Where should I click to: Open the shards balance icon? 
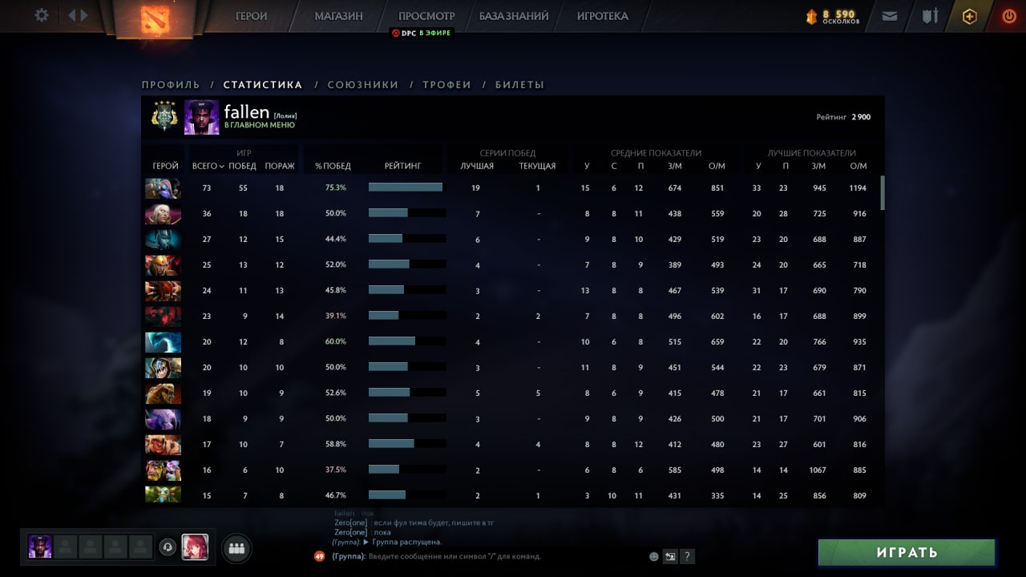[810, 15]
